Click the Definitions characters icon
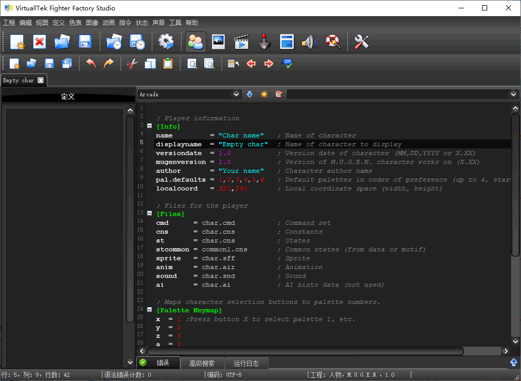Viewport: 521px width, 381px height. tap(196, 42)
